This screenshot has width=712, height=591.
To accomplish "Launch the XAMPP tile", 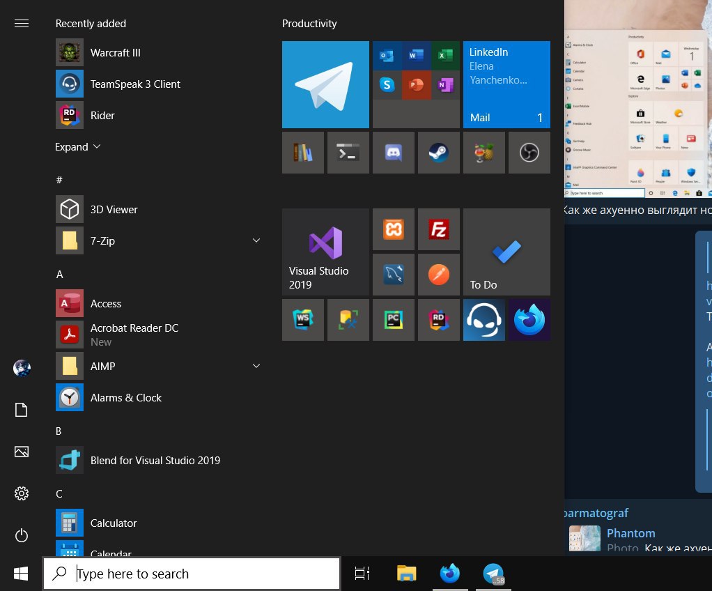I will (393, 229).
